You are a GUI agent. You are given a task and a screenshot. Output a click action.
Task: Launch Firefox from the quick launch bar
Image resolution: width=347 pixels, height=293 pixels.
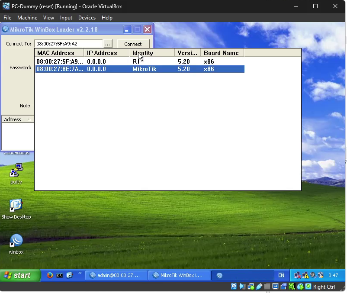50,275
